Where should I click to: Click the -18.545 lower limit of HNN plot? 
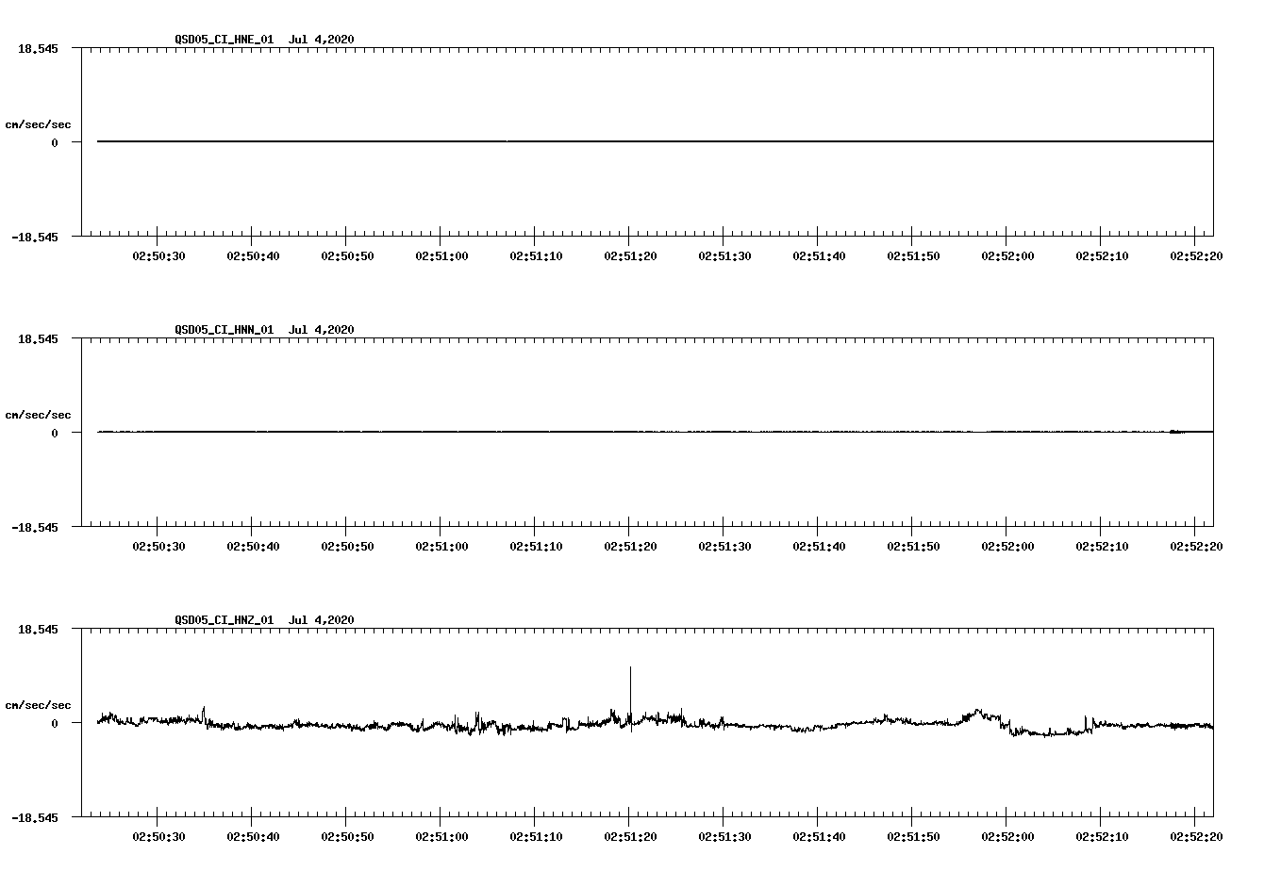pos(35,527)
